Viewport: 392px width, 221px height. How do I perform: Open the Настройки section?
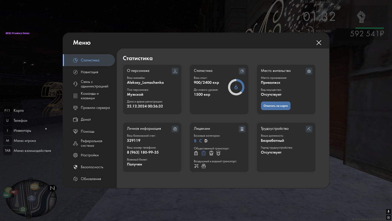click(x=89, y=155)
